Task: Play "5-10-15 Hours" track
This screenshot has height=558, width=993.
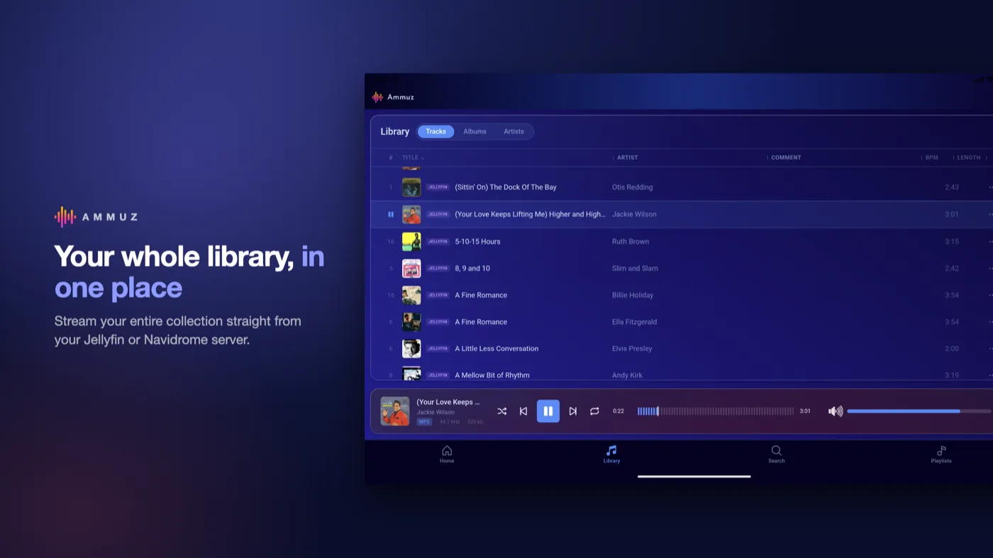Action: [x=477, y=241]
